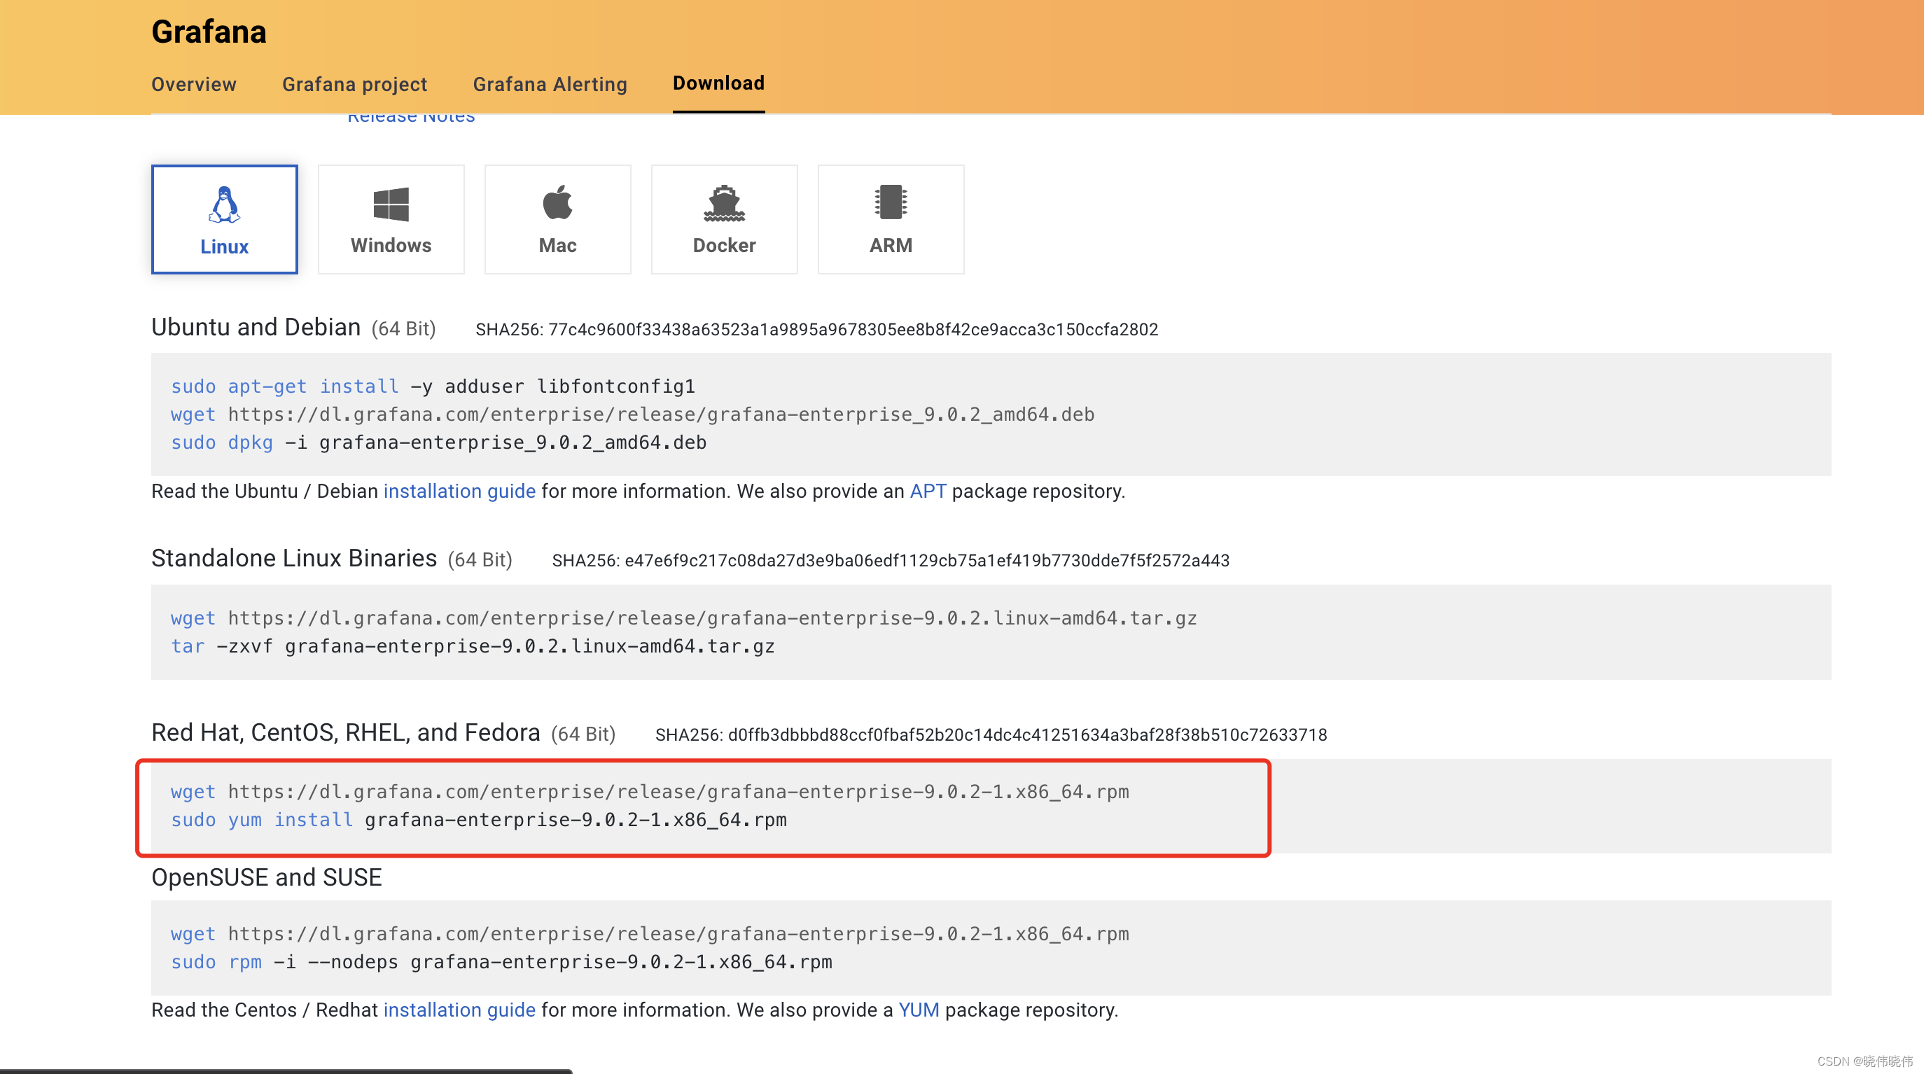Open the Ubuntu installation guide link
The image size is (1924, 1074).
459,491
